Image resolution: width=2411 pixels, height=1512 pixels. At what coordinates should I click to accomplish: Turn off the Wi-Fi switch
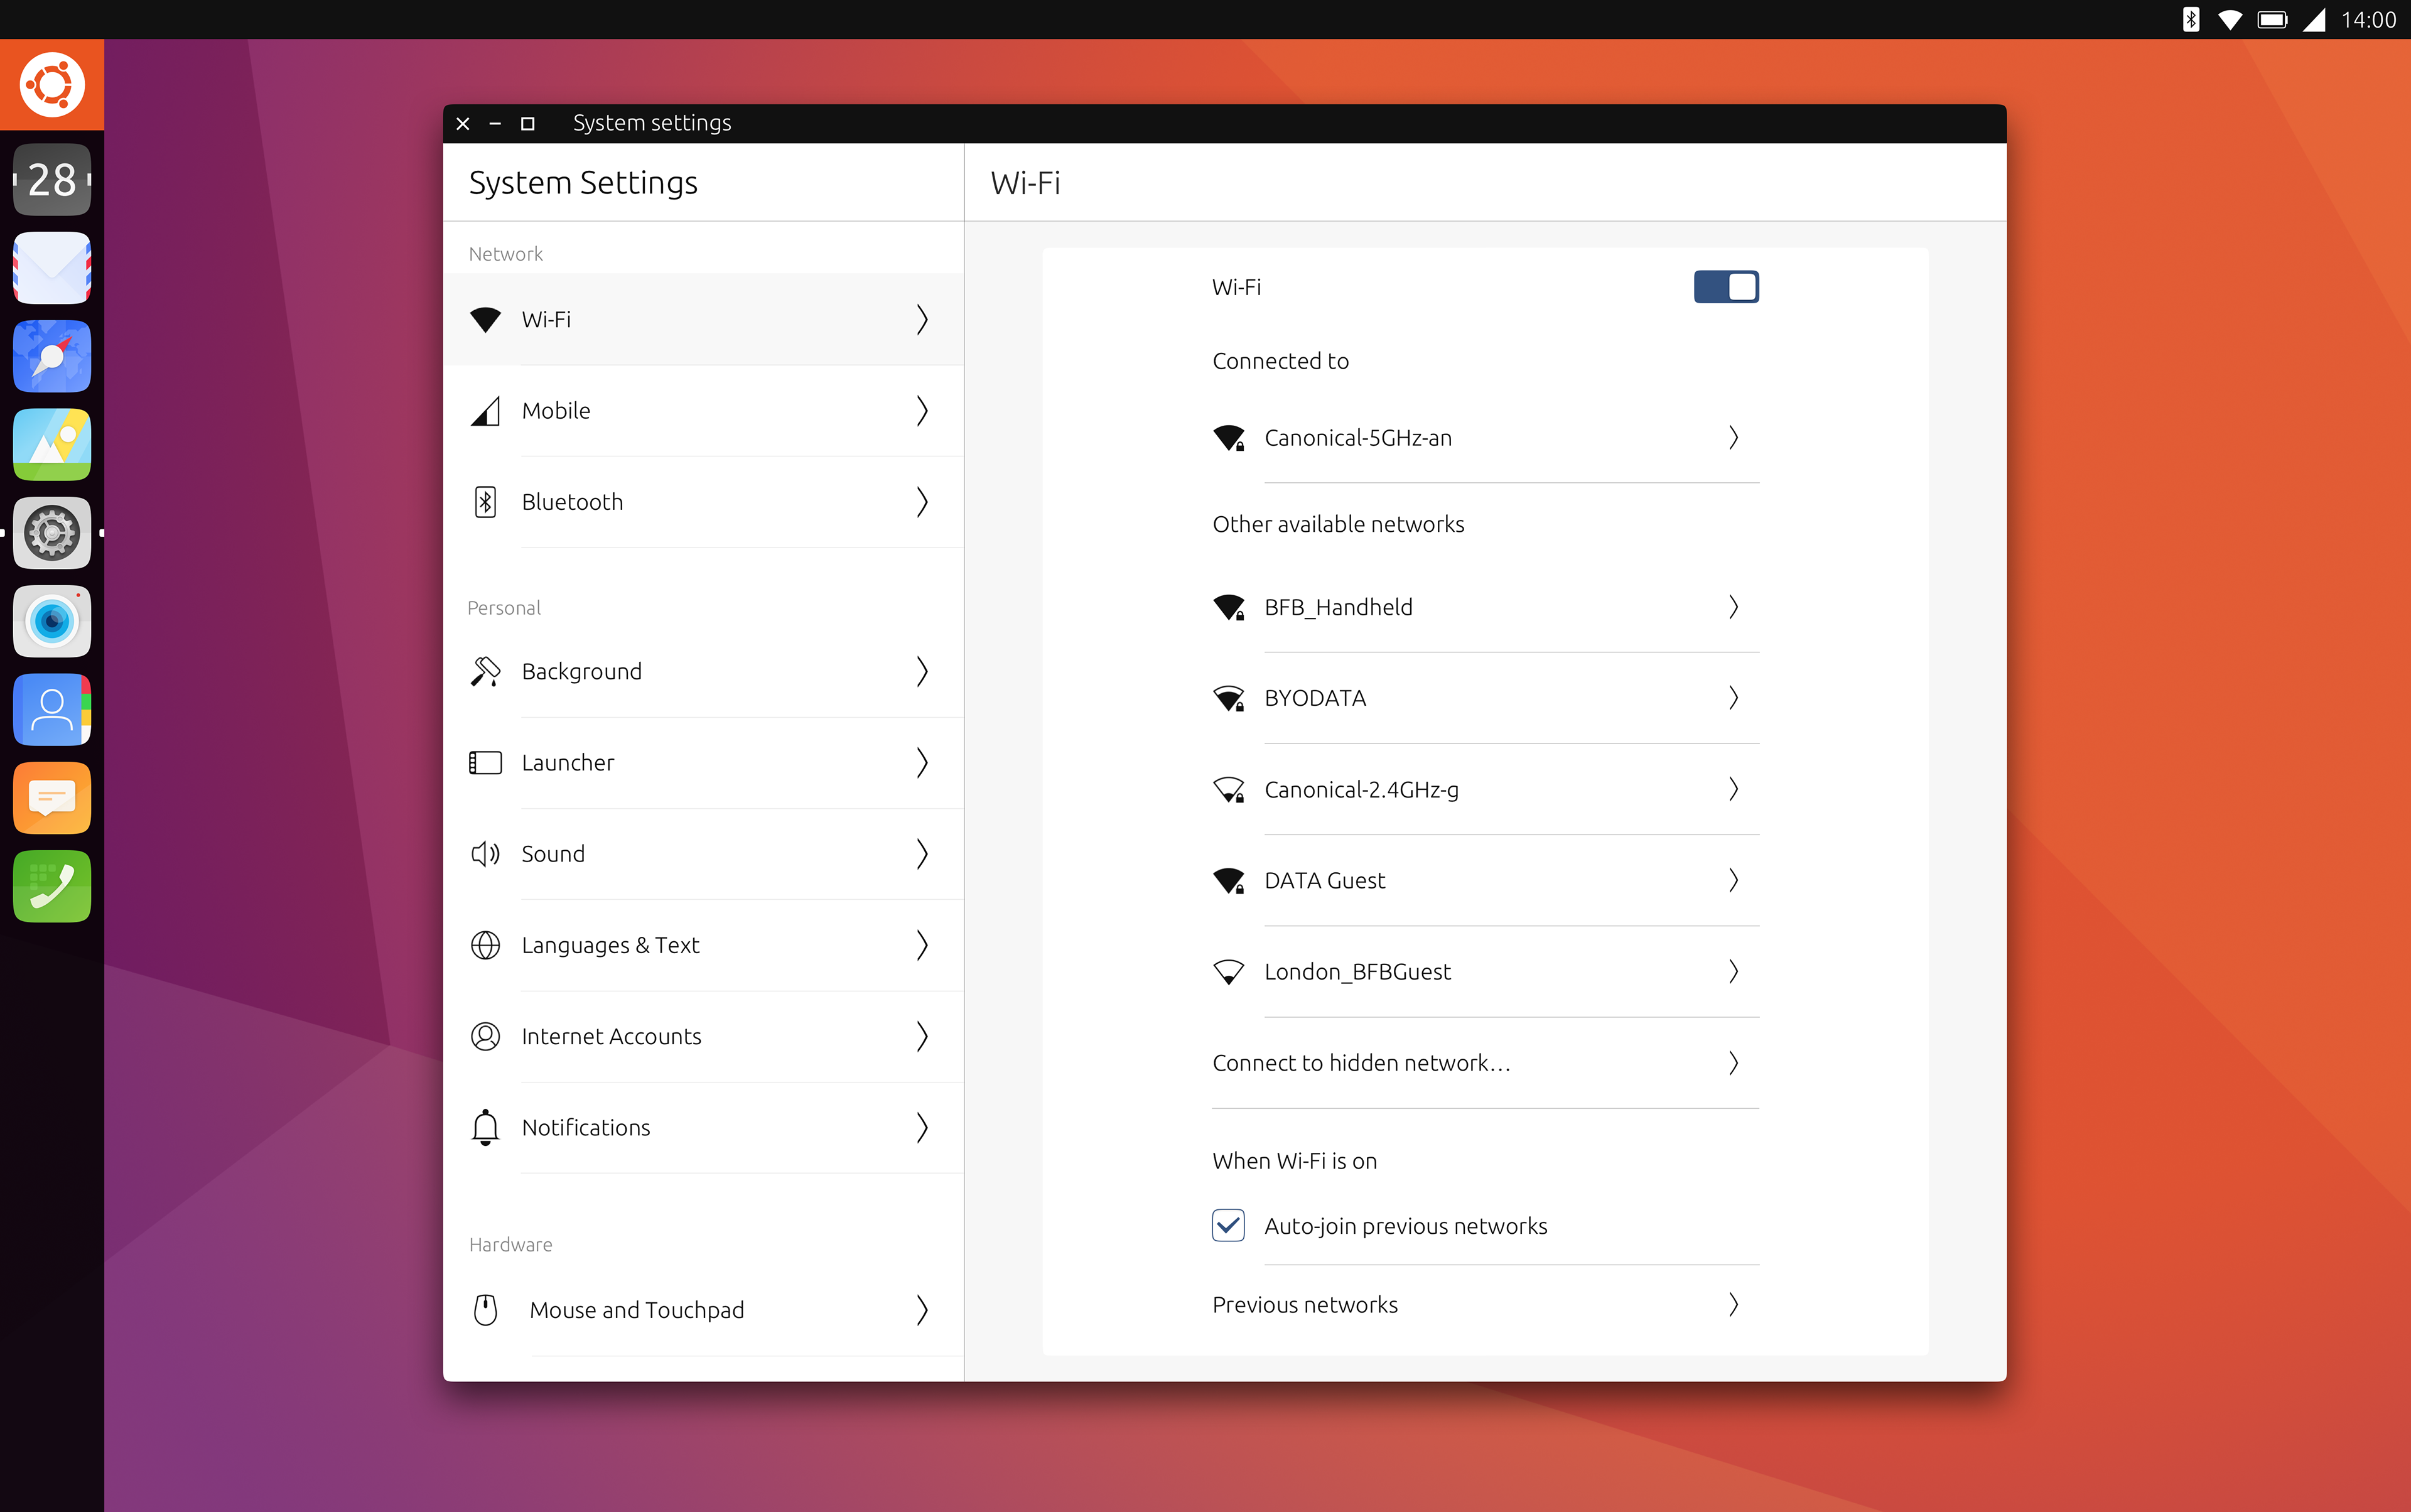(x=1726, y=287)
